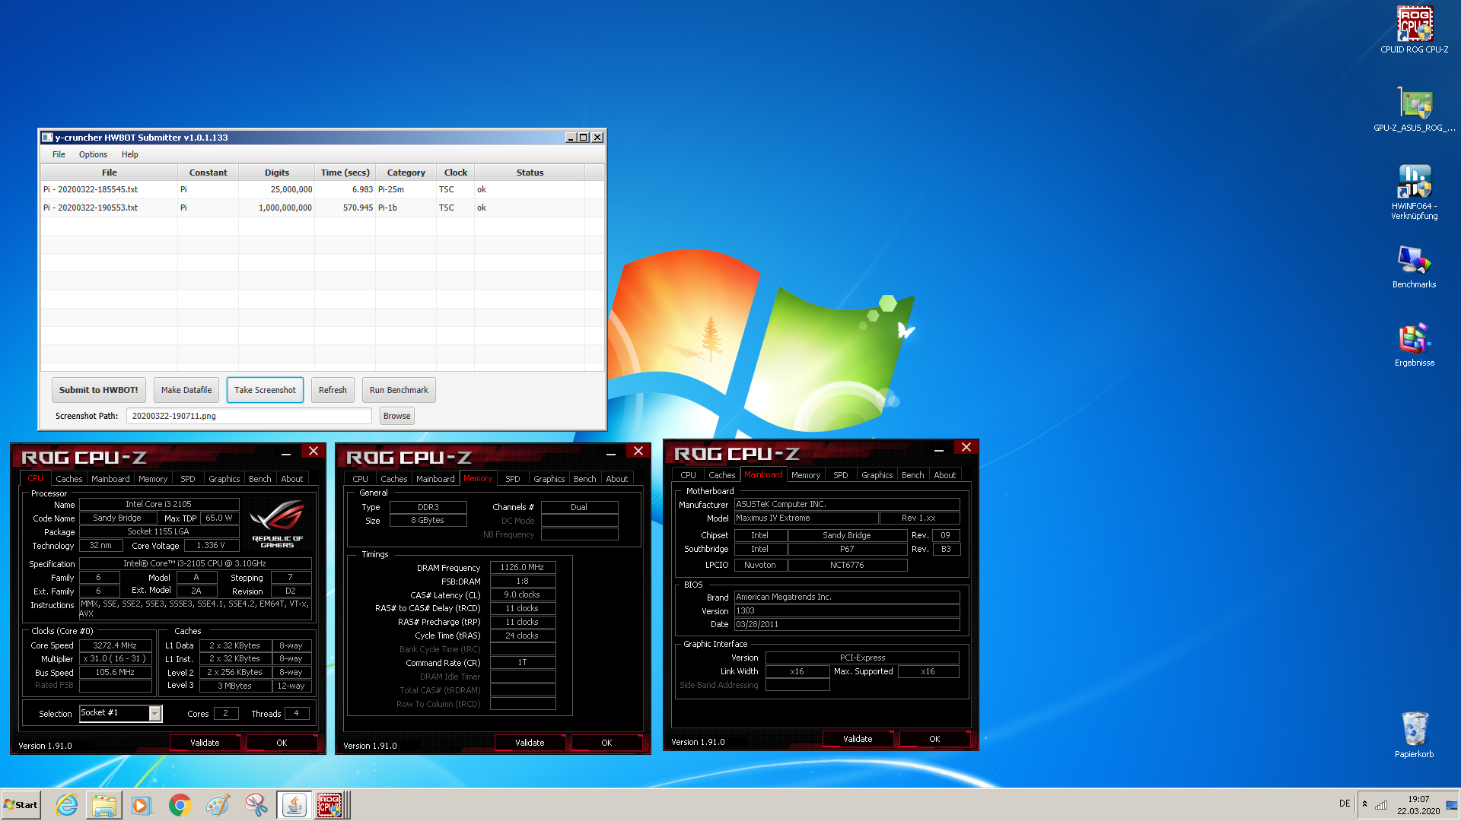Open About tab in middle CPU-Z window
Image resolution: width=1461 pixels, height=821 pixels.
coord(616,479)
